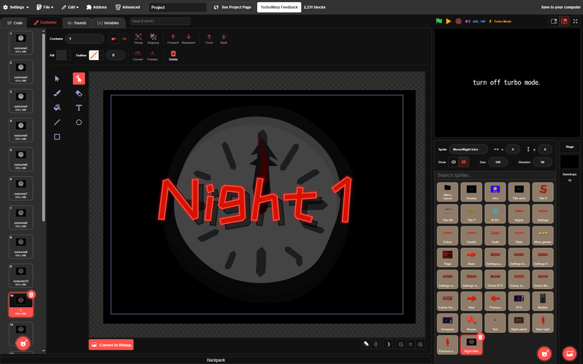
Task: Click the yellow pause/resume button
Action: click(x=449, y=21)
